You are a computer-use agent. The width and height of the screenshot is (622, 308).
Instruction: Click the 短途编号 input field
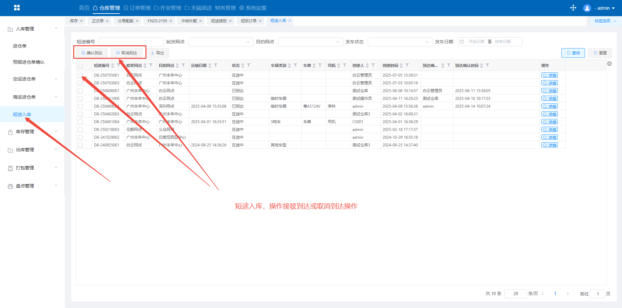pos(131,42)
